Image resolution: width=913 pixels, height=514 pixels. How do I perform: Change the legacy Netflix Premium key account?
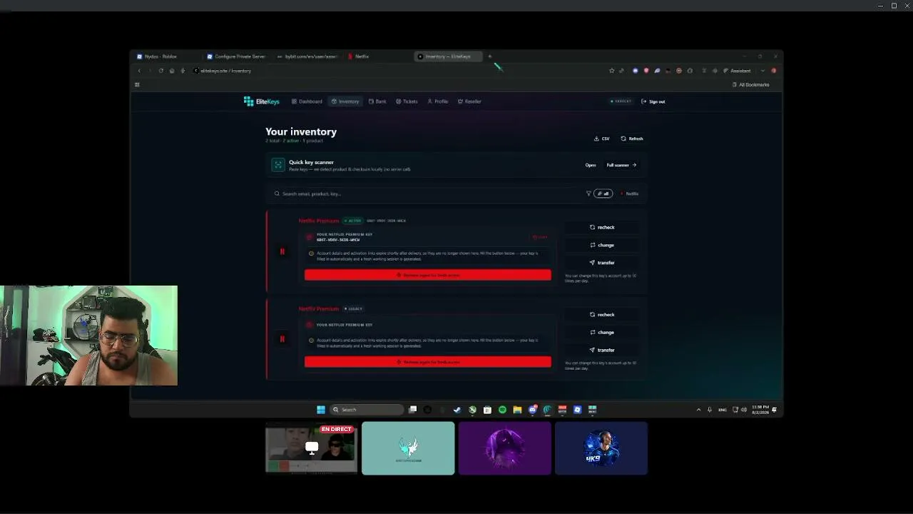click(602, 332)
